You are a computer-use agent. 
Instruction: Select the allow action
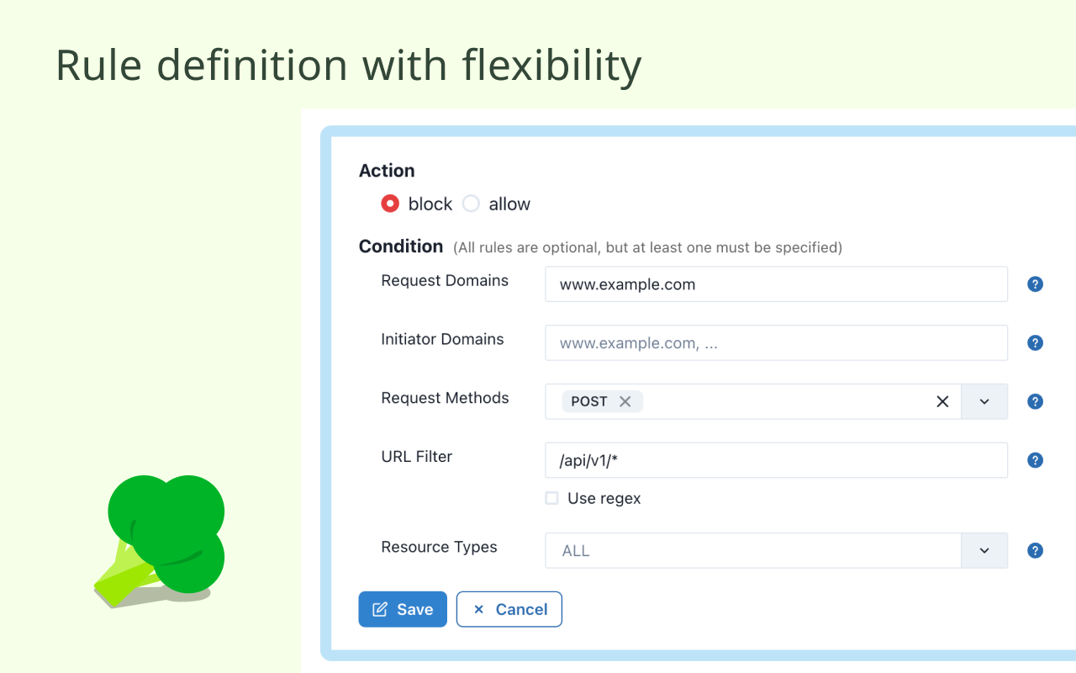471,204
